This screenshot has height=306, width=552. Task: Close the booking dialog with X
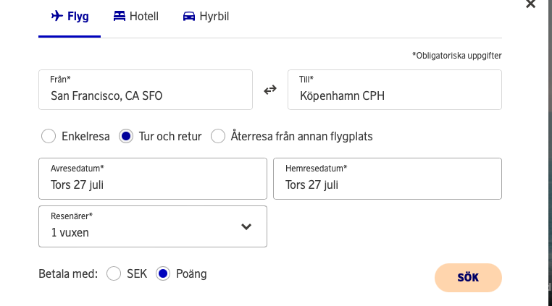[x=530, y=4]
